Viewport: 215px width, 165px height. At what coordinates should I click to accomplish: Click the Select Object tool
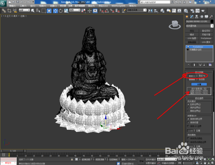coord(33,11)
